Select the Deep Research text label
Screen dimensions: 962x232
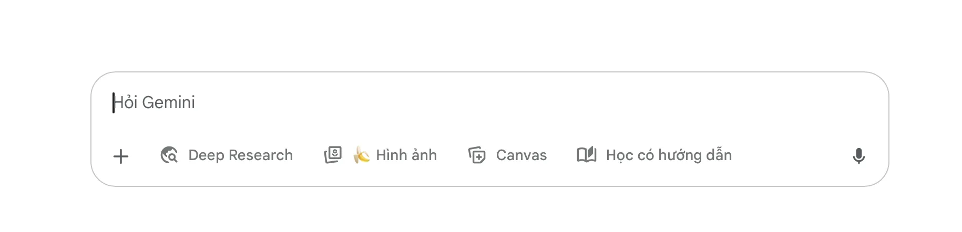240,155
